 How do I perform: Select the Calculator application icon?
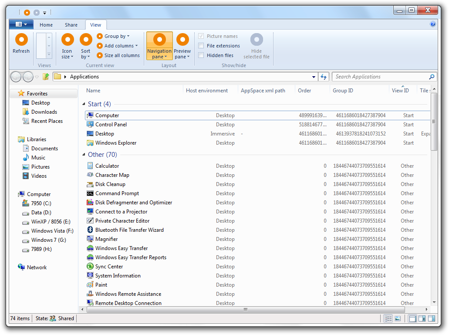click(90, 166)
